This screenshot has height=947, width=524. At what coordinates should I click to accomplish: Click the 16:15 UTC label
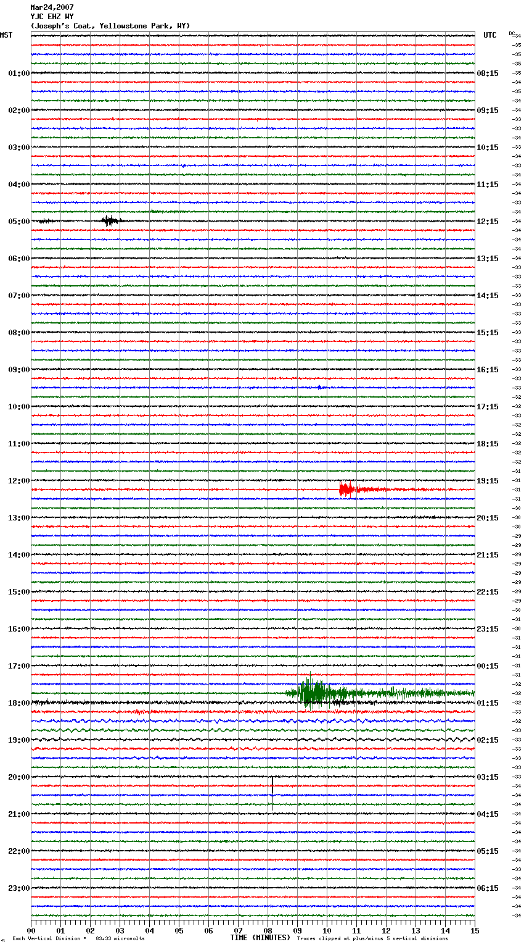point(488,370)
